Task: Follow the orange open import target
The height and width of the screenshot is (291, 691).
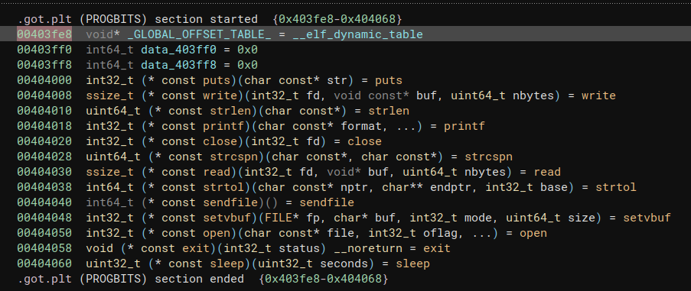Action: (533, 233)
